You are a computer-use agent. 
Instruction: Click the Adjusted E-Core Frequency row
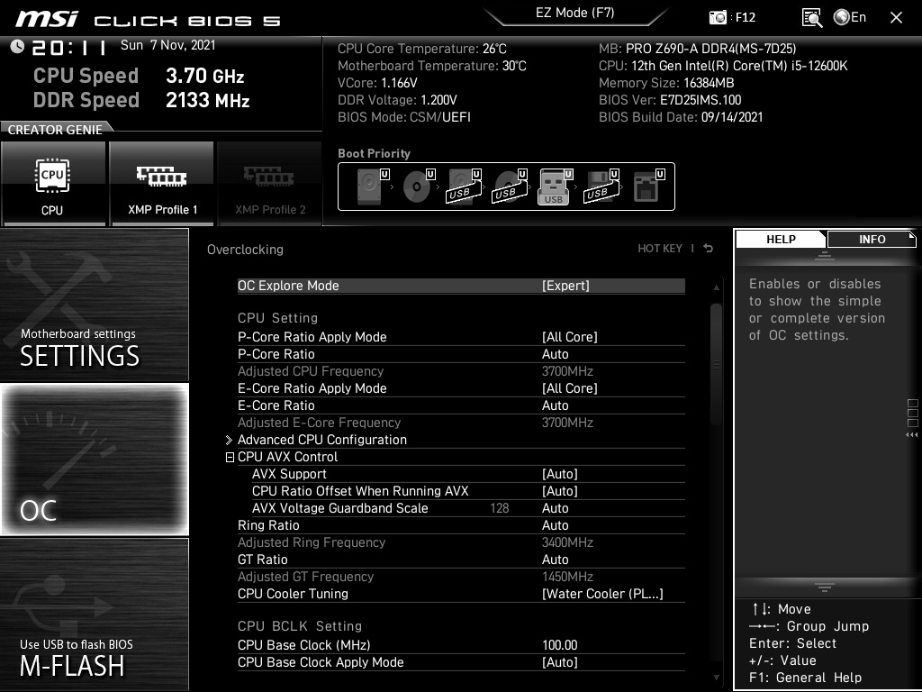pyautogui.click(x=461, y=423)
